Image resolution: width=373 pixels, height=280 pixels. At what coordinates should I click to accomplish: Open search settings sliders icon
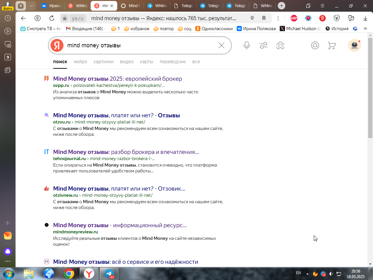(x=264, y=45)
